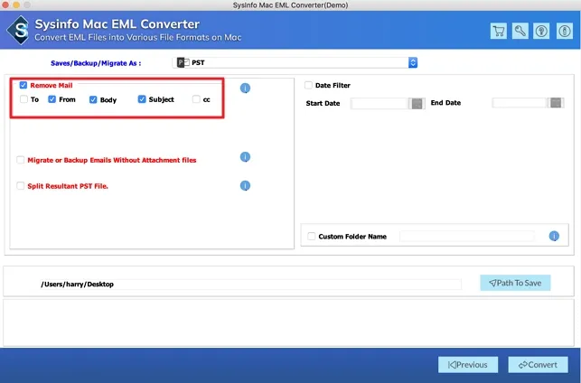Screen dimensions: 581x383
Task: Click the info about icon in header
Action: pos(565,31)
